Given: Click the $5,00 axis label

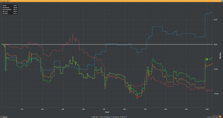Looking at the screenshot, I should [215, 20].
